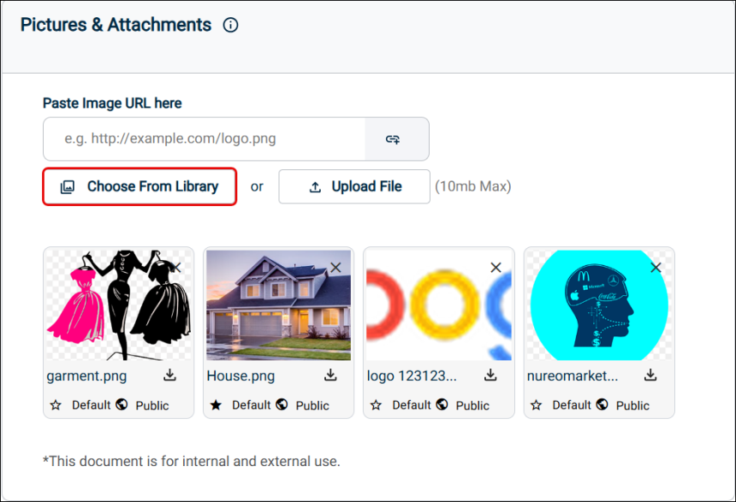Download the logo 123123 attachment
This screenshot has height=502, width=736.
[x=490, y=375]
